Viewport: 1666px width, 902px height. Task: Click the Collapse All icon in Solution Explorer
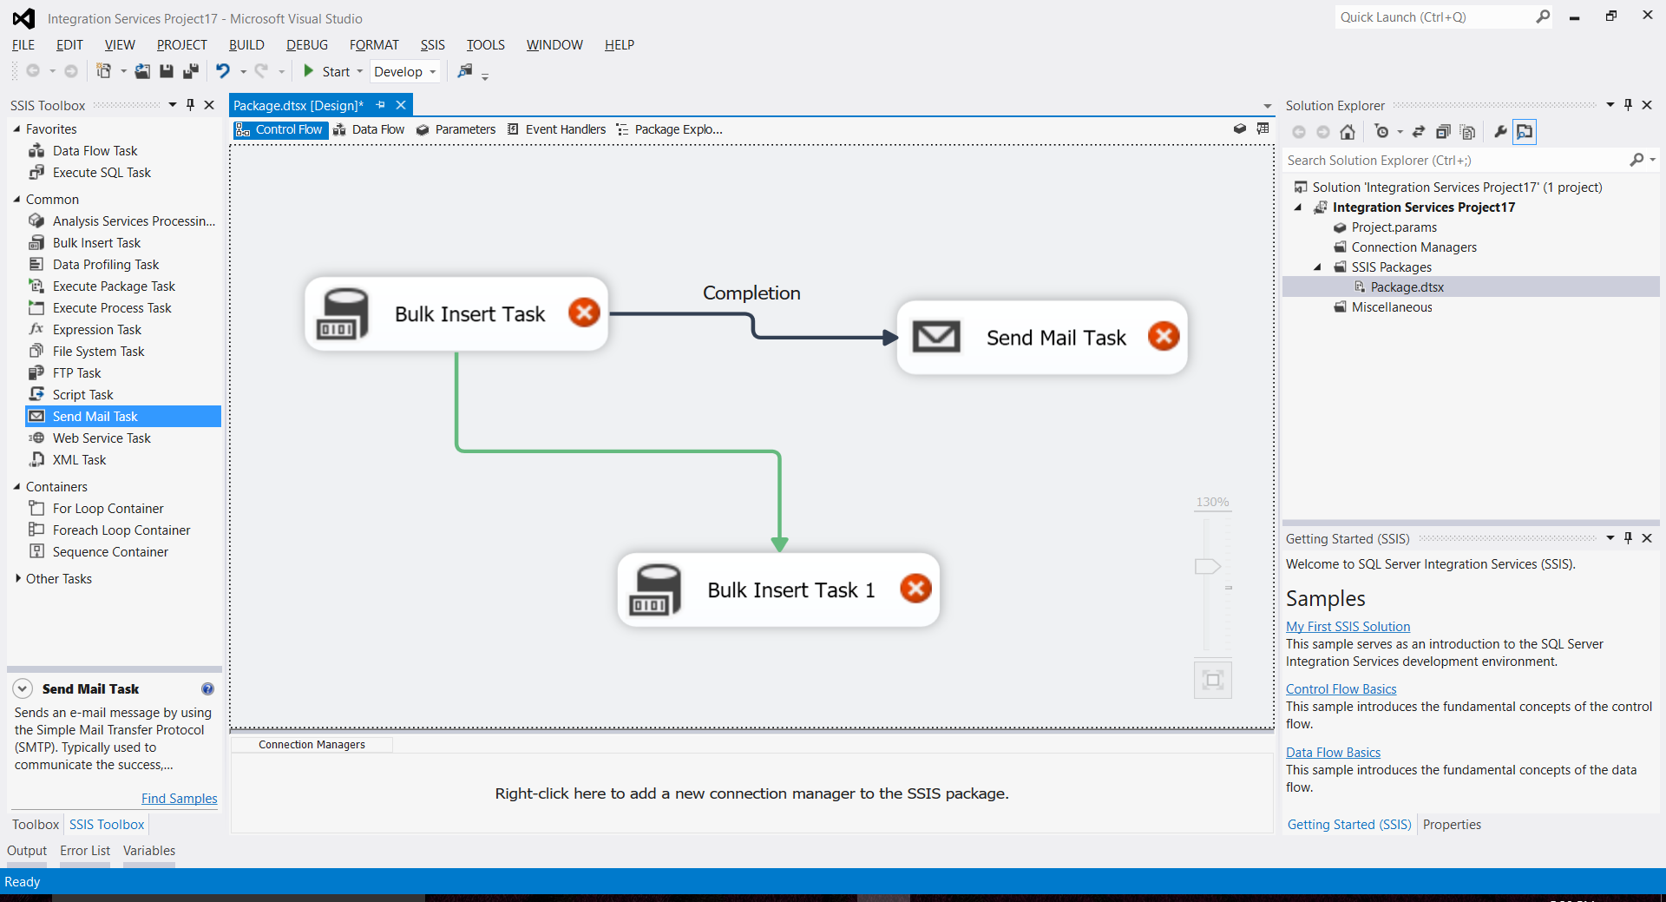(1443, 132)
